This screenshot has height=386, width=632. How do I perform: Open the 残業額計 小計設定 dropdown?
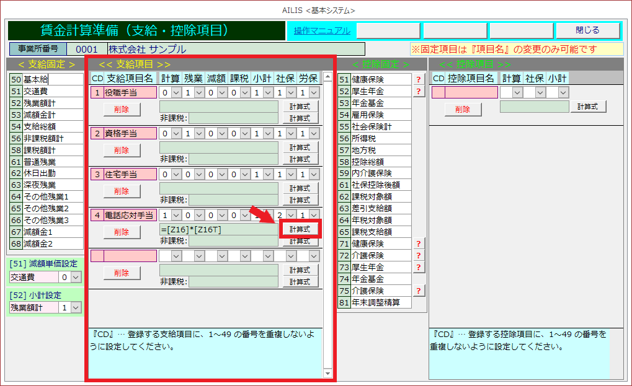click(76, 307)
